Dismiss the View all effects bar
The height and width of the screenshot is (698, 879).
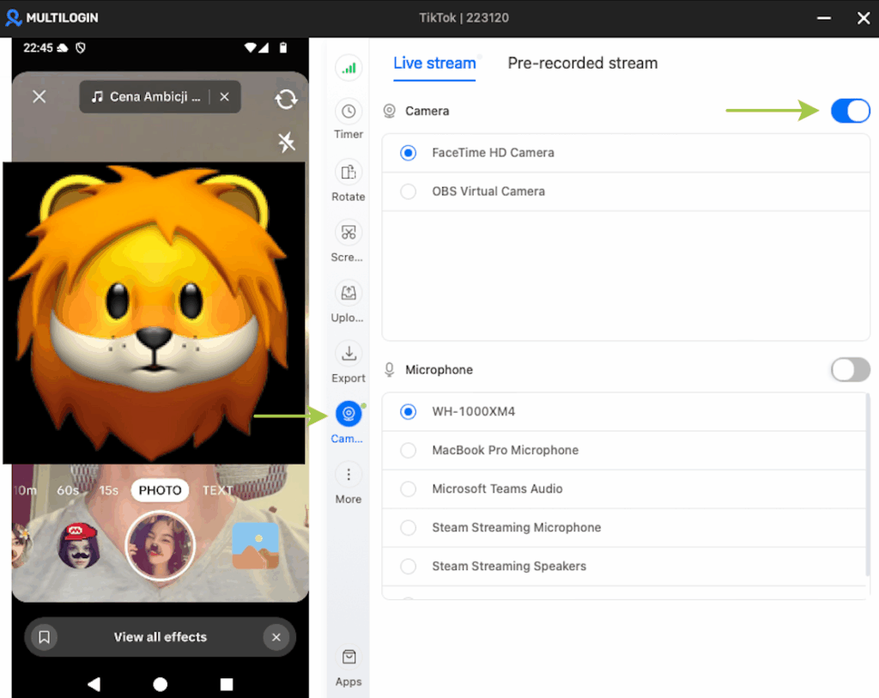point(276,637)
